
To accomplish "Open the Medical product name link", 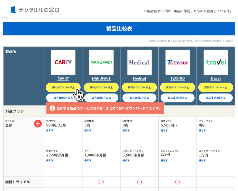I will click(x=139, y=78).
